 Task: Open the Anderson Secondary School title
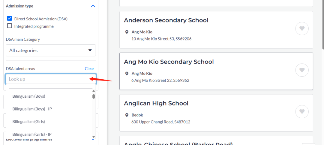coord(166,20)
